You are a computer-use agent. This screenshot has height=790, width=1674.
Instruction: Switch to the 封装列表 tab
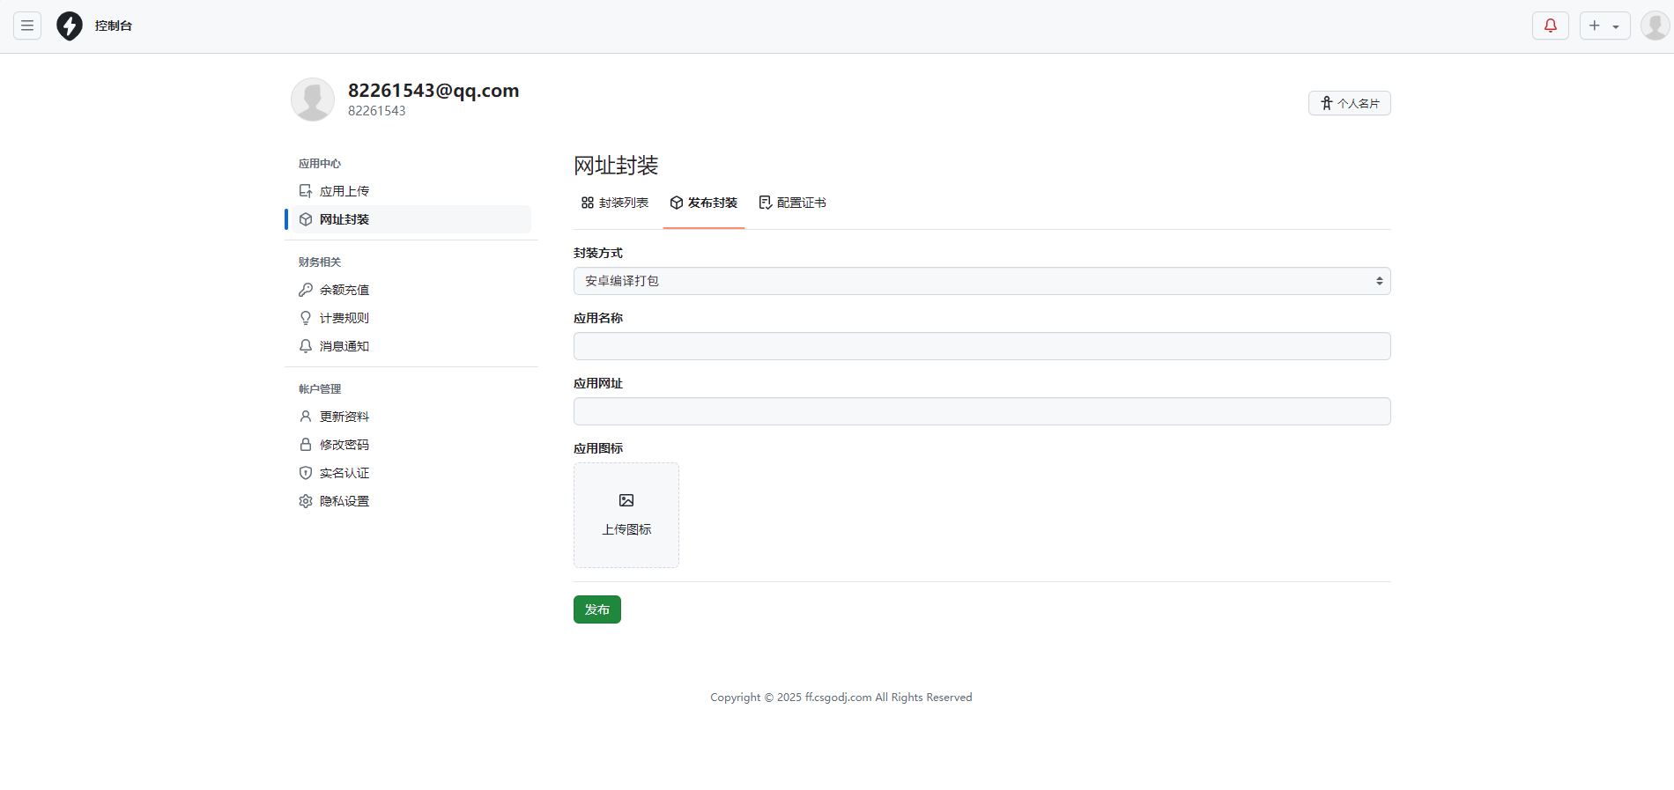[x=615, y=203]
